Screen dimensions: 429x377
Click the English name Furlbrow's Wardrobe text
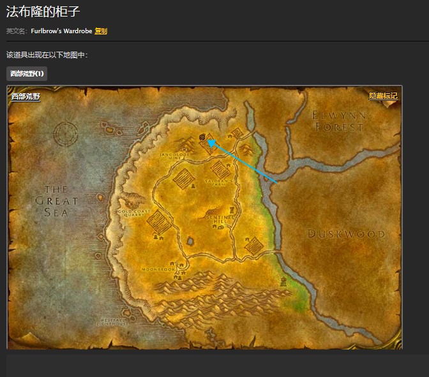(x=61, y=31)
